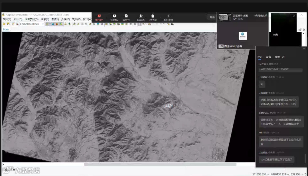The image size is (308, 176).
Task: Click the 切换窗口 switch window icon
Action: point(114,16)
